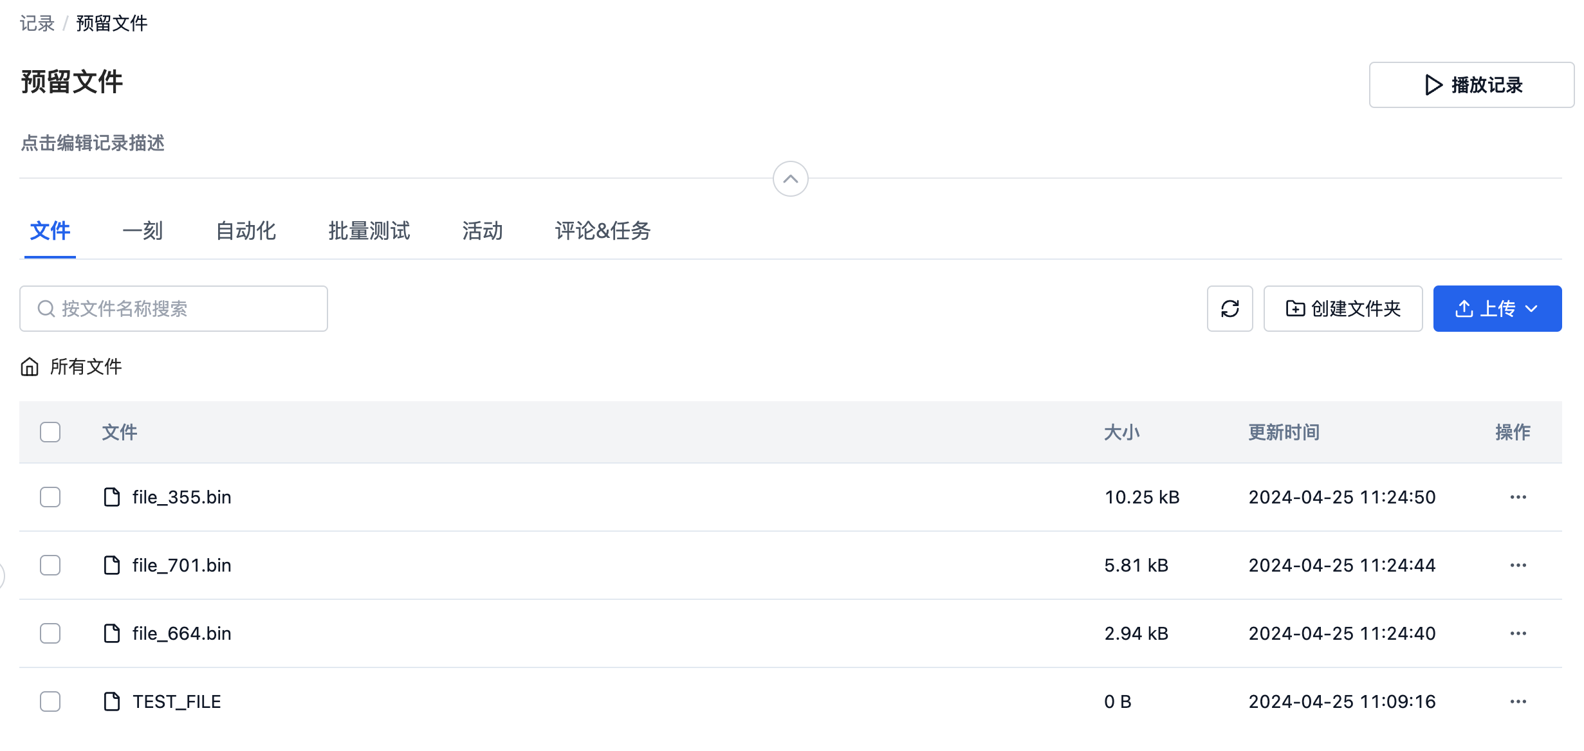Focus the 按文件名称搜索 search field

pos(174,309)
